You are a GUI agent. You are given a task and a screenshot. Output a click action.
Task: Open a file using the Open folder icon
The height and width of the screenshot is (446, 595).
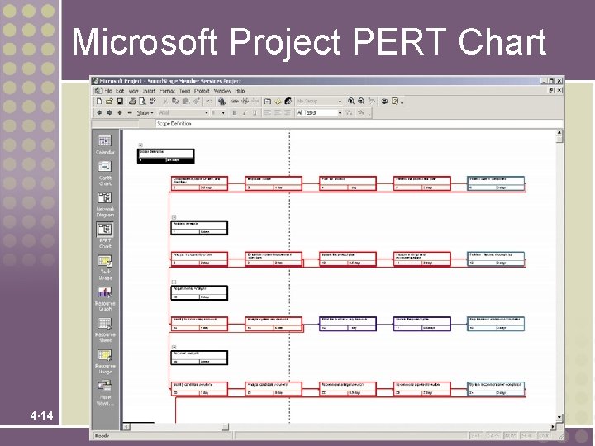pos(109,102)
